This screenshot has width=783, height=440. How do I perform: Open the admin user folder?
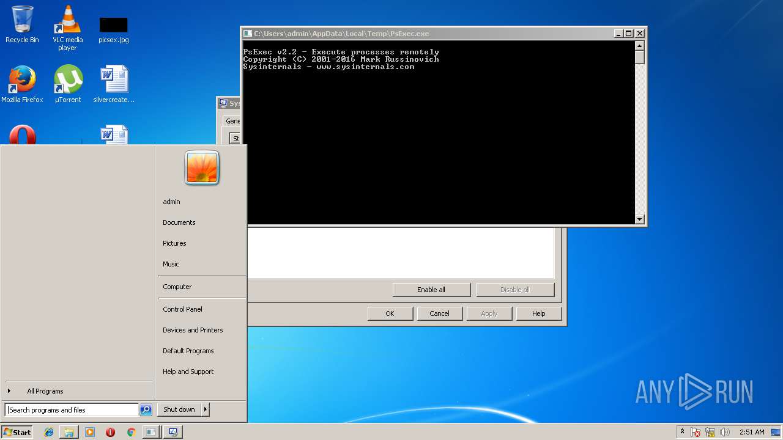click(x=202, y=202)
